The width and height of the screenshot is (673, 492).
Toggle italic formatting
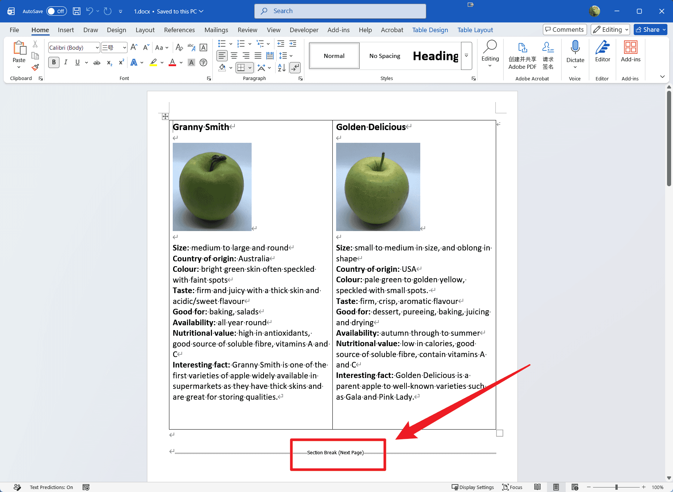[x=66, y=62]
